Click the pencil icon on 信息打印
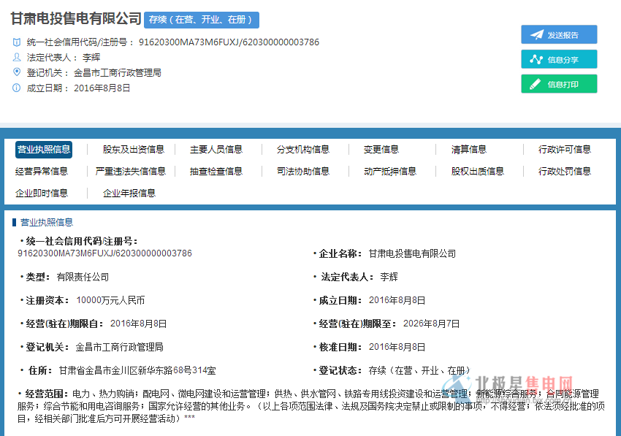621x436 pixels. (537, 85)
